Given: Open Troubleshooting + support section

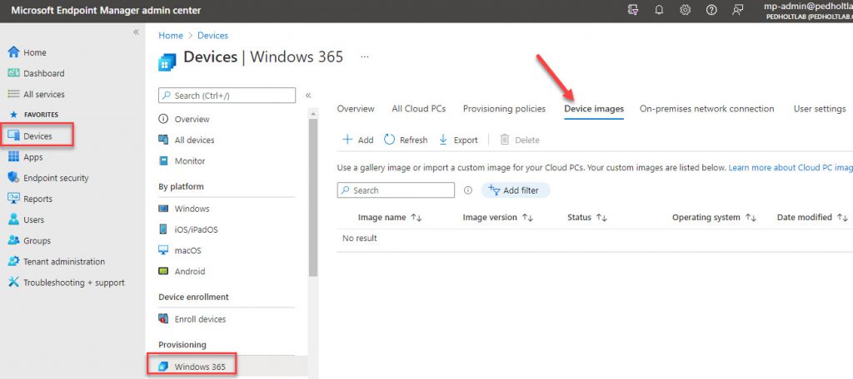Looking at the screenshot, I should (73, 283).
